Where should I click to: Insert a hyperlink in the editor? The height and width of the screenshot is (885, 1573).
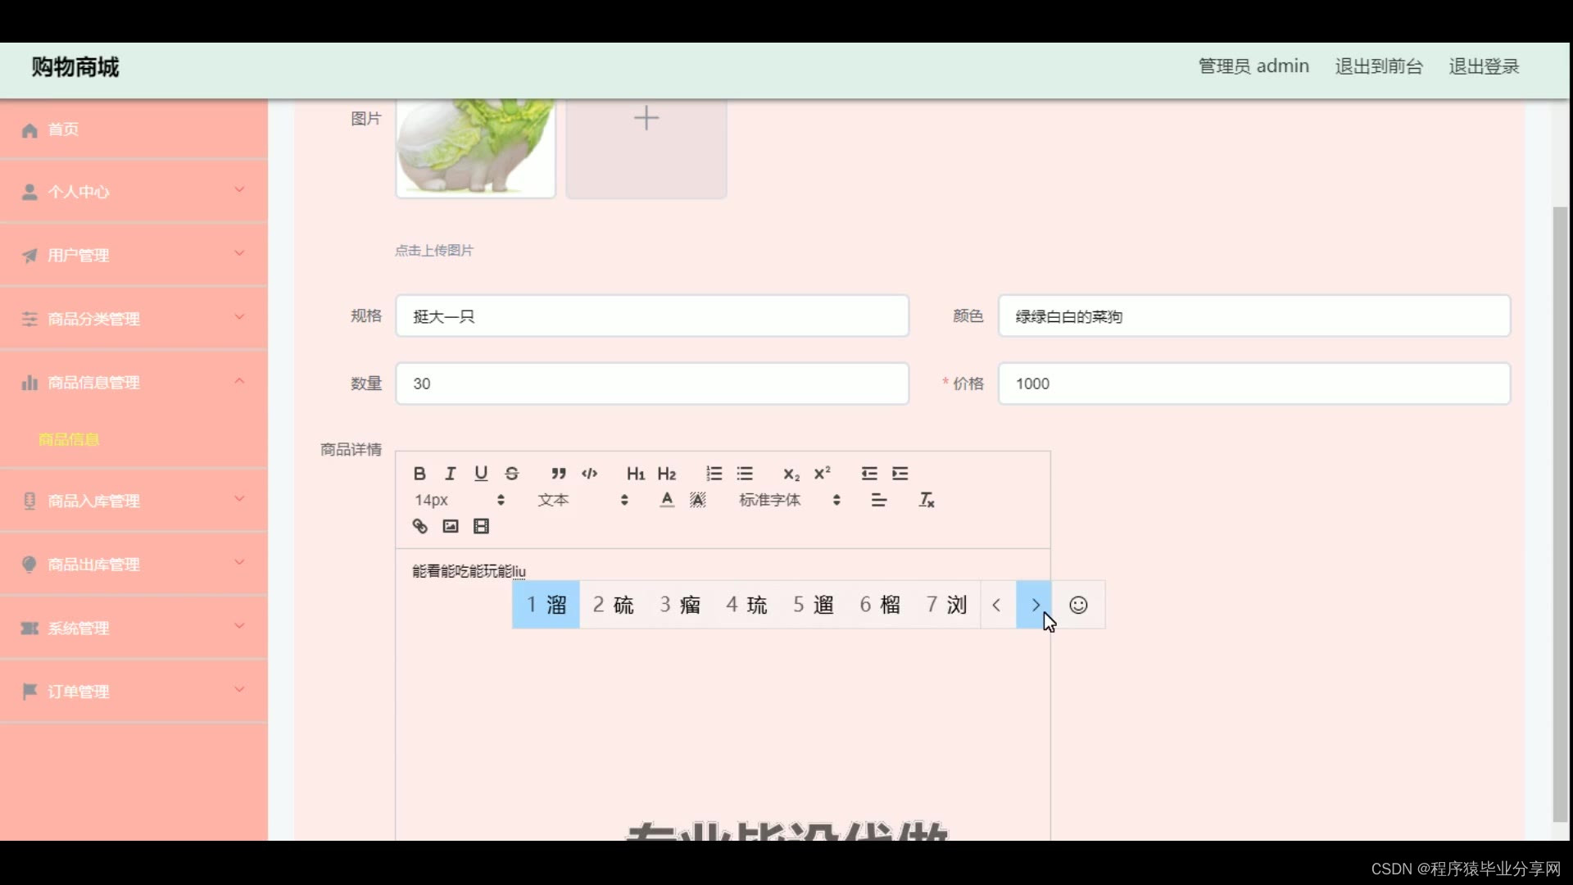419,526
